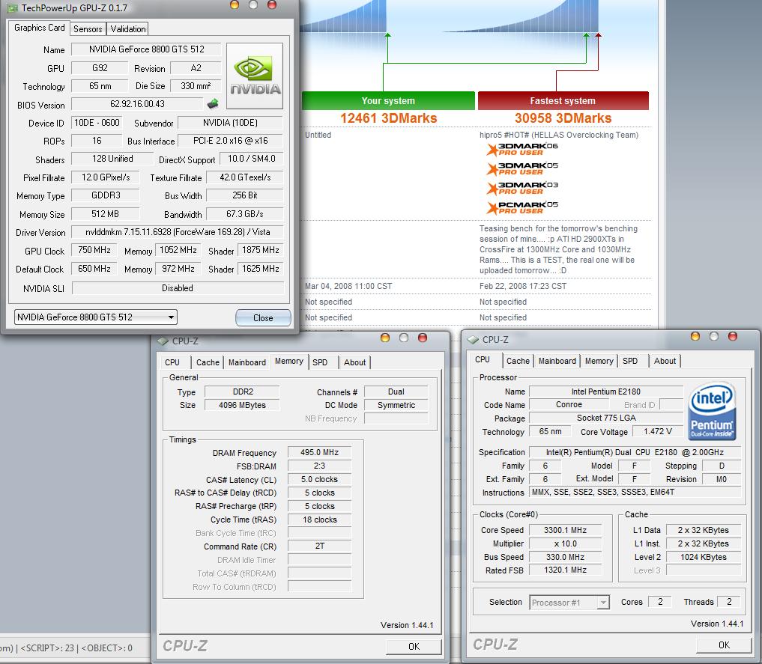This screenshot has width=762, height=664.
Task: Click the Level 2 1024 KBytes value
Action: click(x=704, y=557)
